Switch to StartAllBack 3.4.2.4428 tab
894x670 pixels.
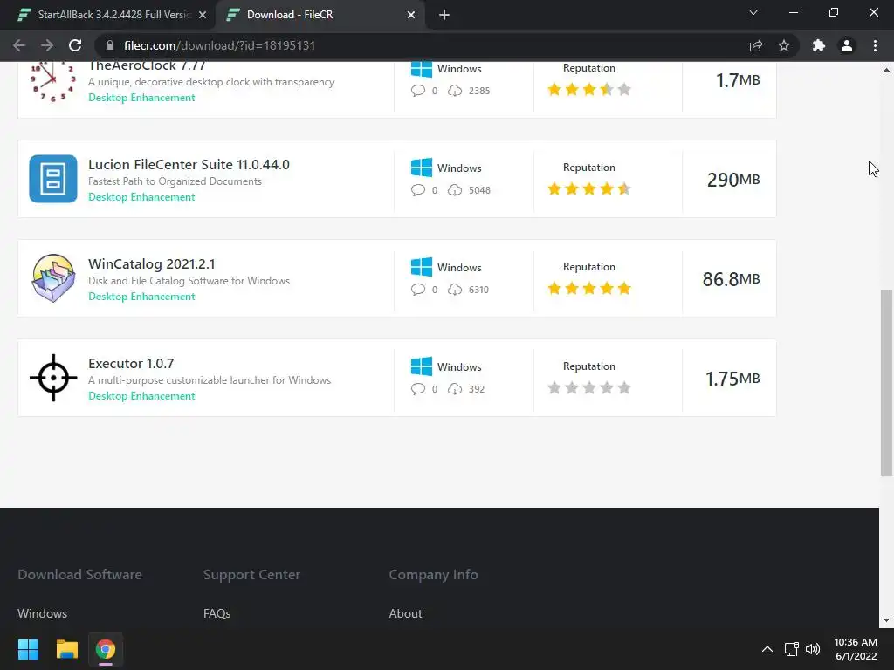point(107,15)
